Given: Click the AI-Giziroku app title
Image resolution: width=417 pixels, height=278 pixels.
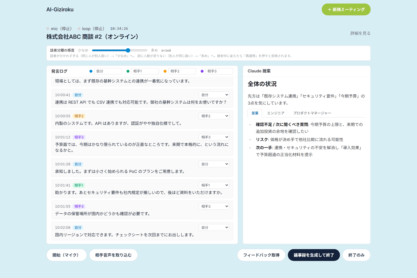Looking at the screenshot, I should 60,10.
